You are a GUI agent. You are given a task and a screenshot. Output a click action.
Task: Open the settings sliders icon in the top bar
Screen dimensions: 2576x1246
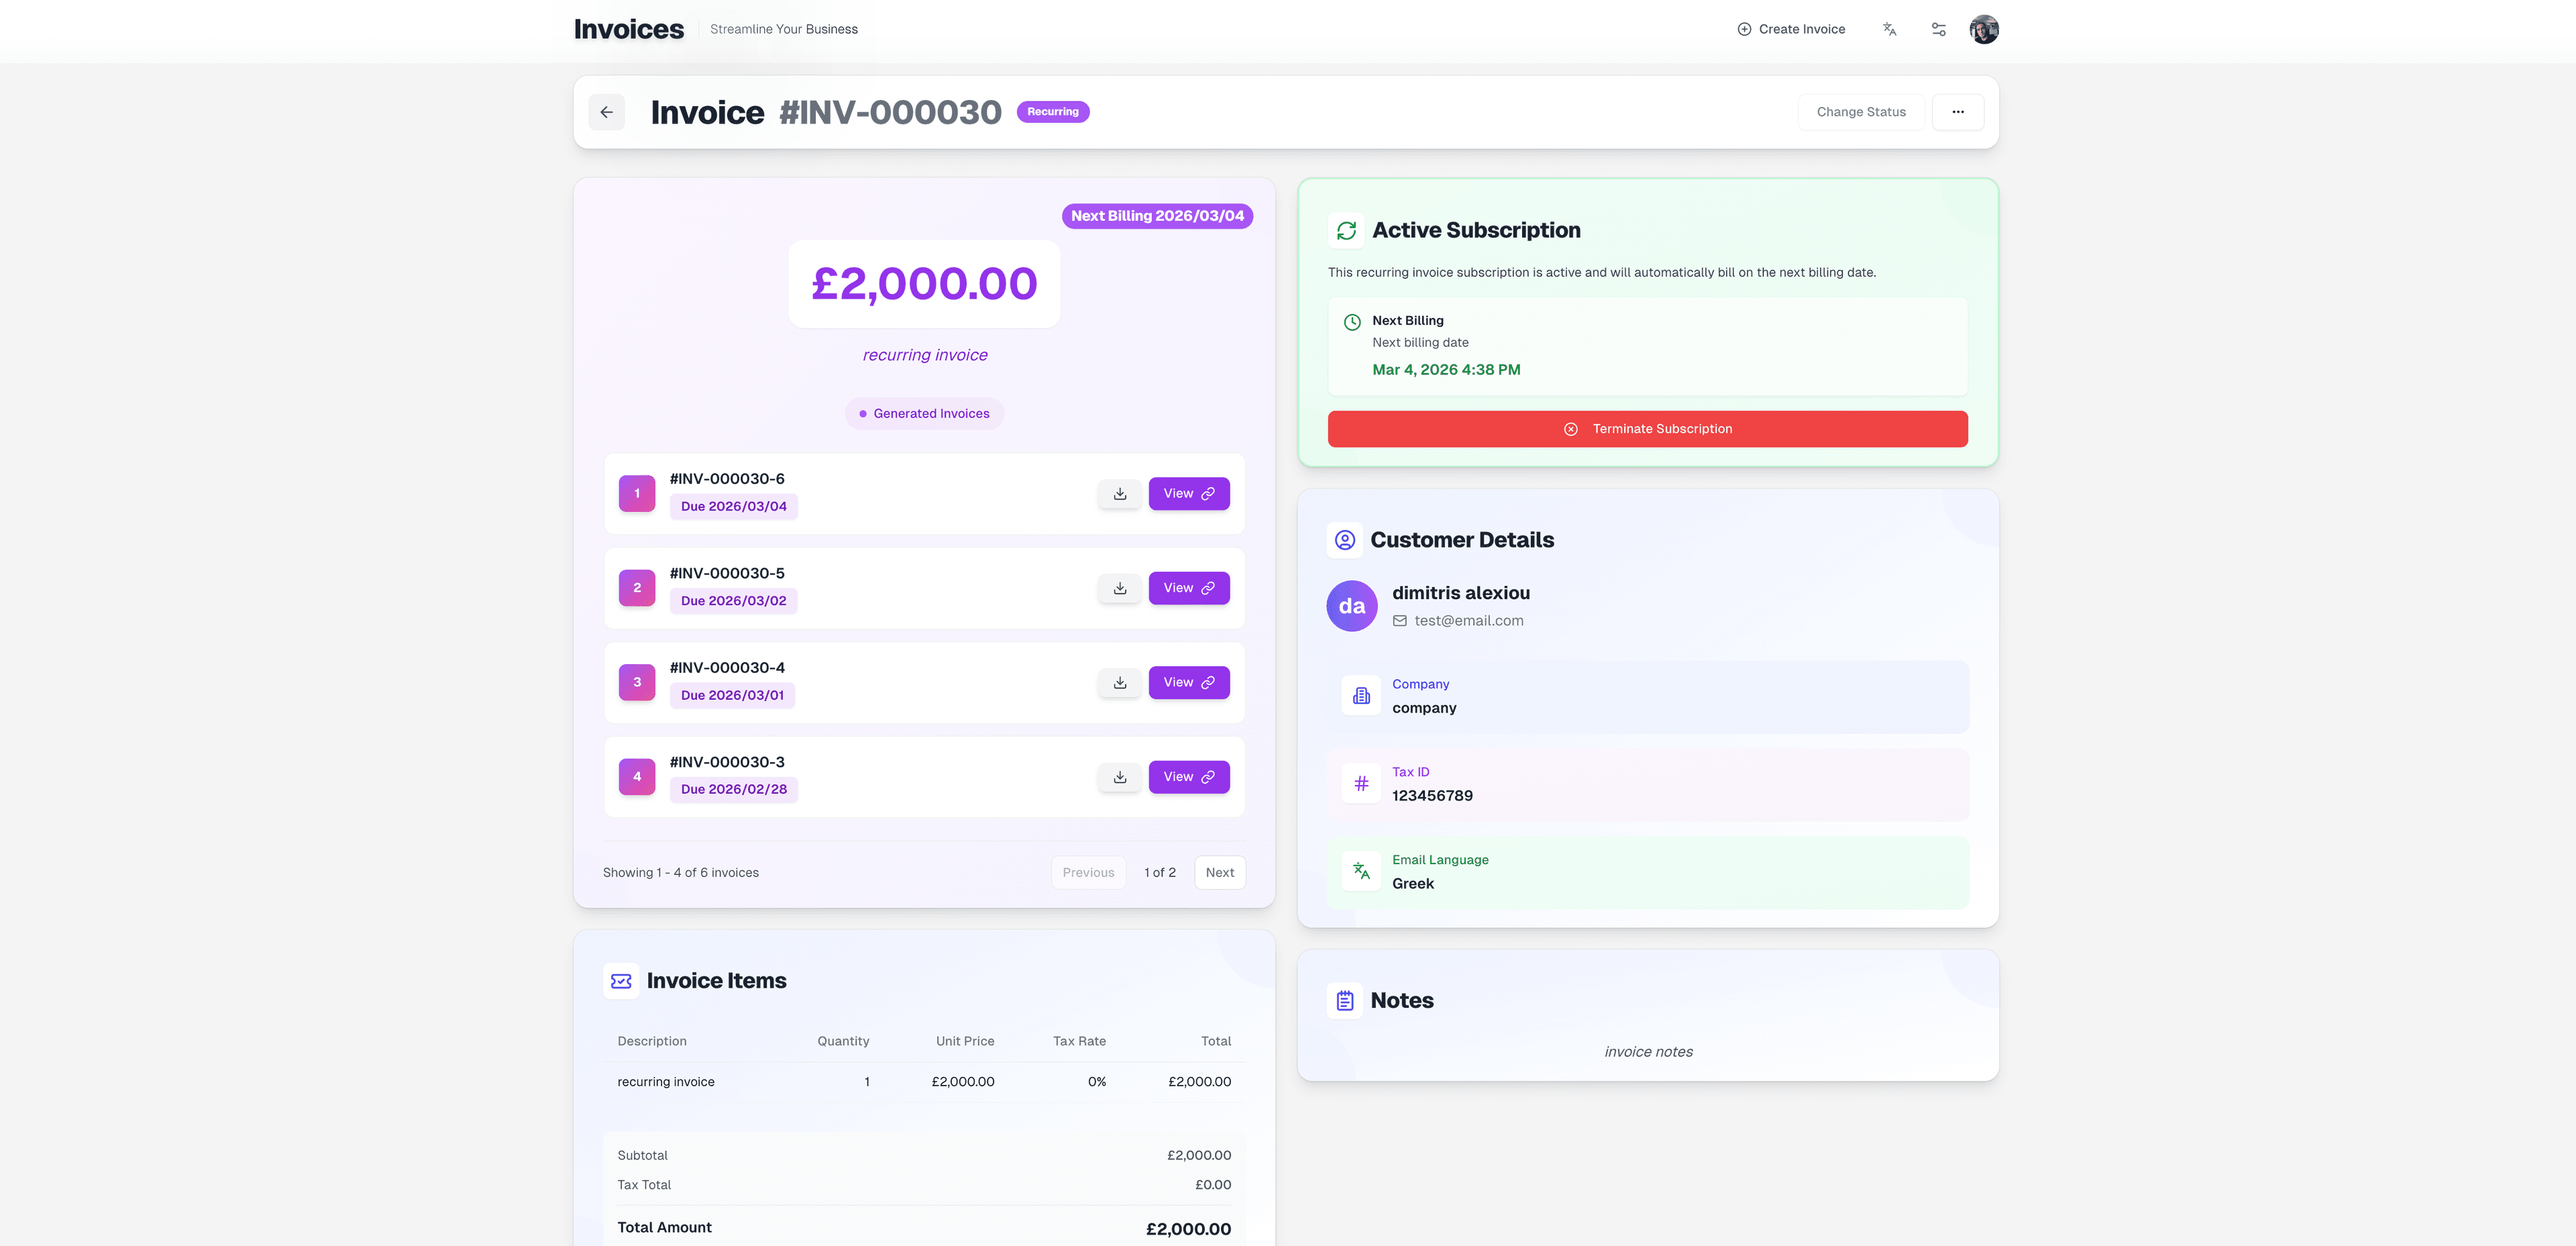click(1938, 29)
